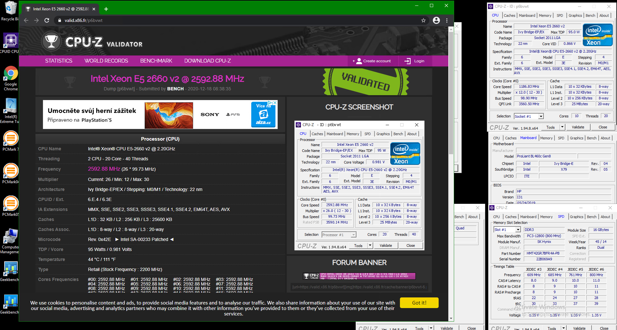
Task: Expand Tools dropdown arrow in top CPU-Z window
Action: (x=562, y=127)
